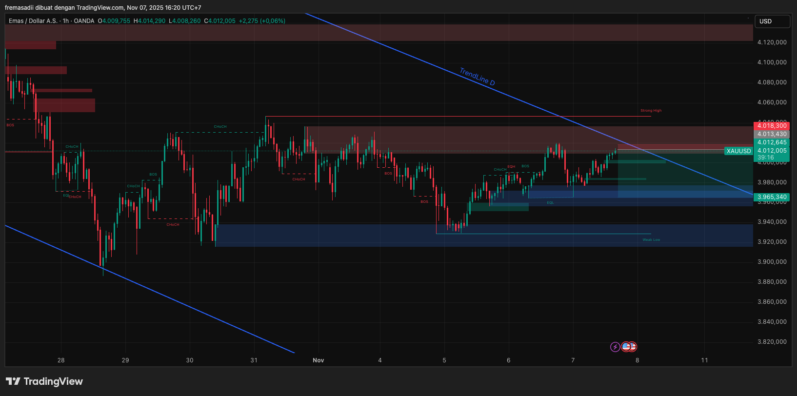
Task: Click the 4.120,000 price scale value
Action: click(772, 42)
